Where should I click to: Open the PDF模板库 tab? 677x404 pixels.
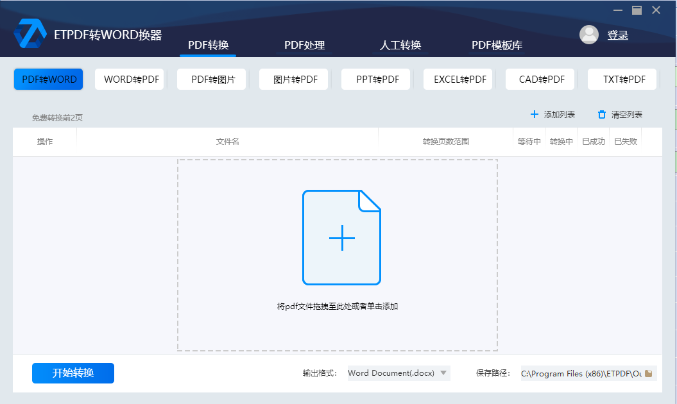click(497, 45)
